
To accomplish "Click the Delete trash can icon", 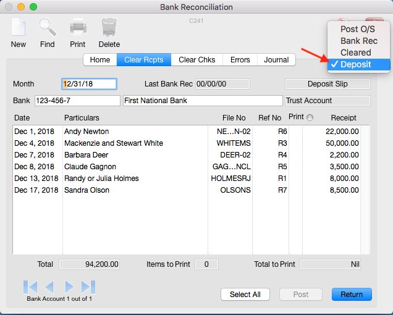I will pos(109,28).
